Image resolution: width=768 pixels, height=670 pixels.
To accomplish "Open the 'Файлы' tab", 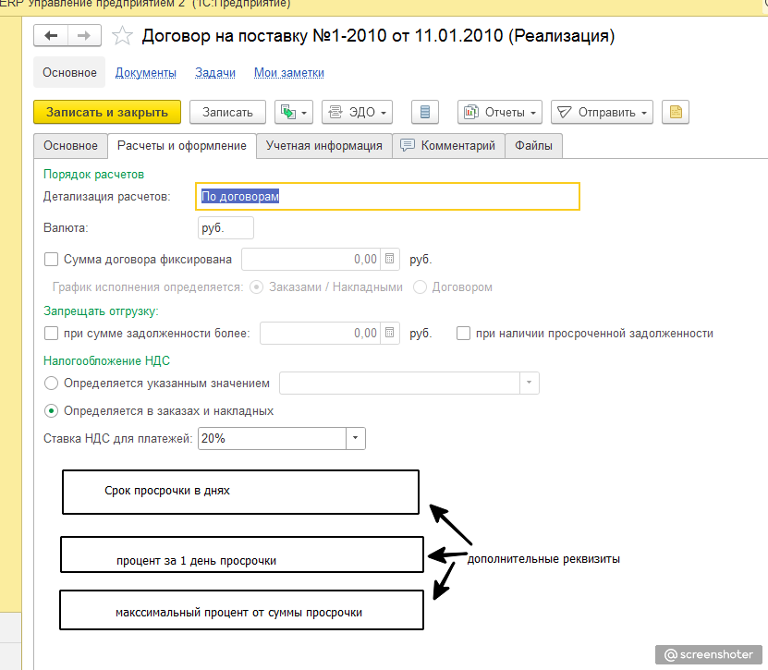I will [x=534, y=145].
